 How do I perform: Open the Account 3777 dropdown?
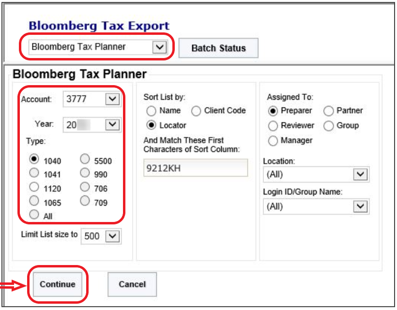[x=92, y=99]
